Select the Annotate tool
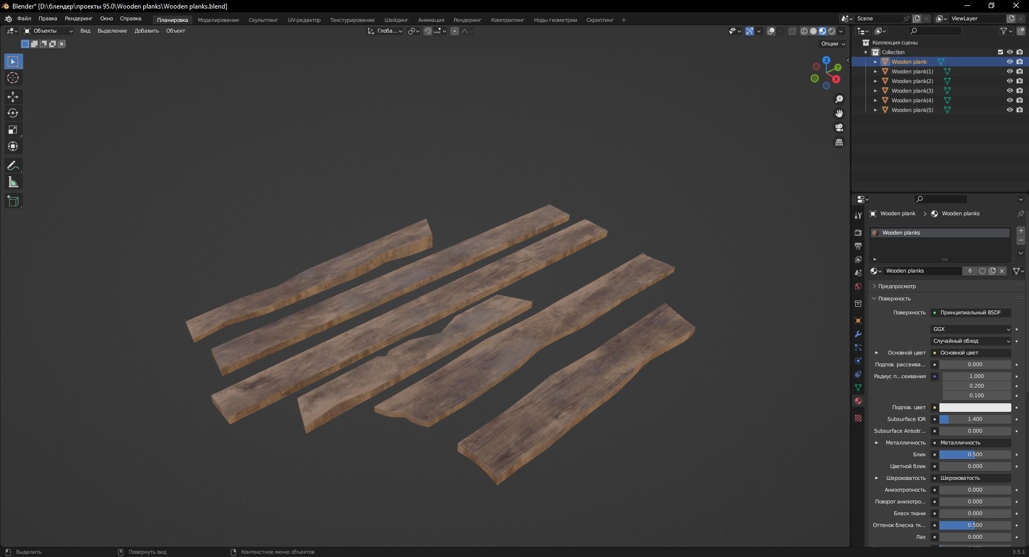The width and height of the screenshot is (1029, 557). (x=13, y=165)
